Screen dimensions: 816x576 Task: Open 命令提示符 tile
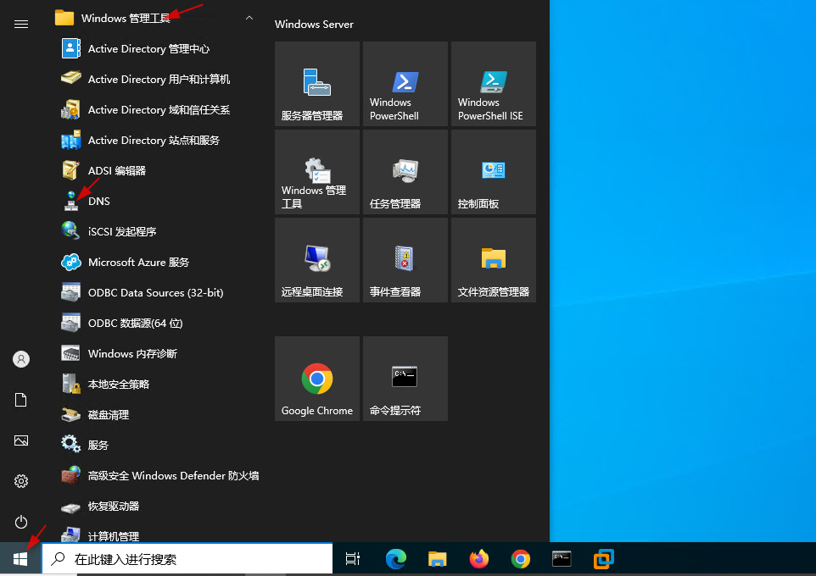click(x=405, y=379)
